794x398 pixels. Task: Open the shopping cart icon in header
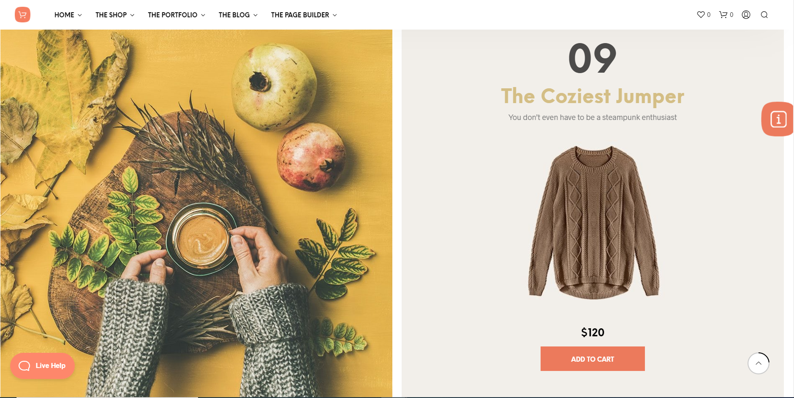pyautogui.click(x=723, y=15)
